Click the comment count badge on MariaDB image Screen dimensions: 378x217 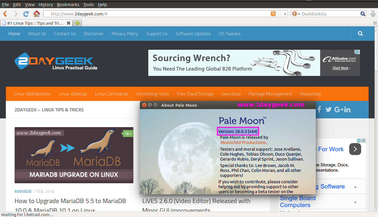128,134
